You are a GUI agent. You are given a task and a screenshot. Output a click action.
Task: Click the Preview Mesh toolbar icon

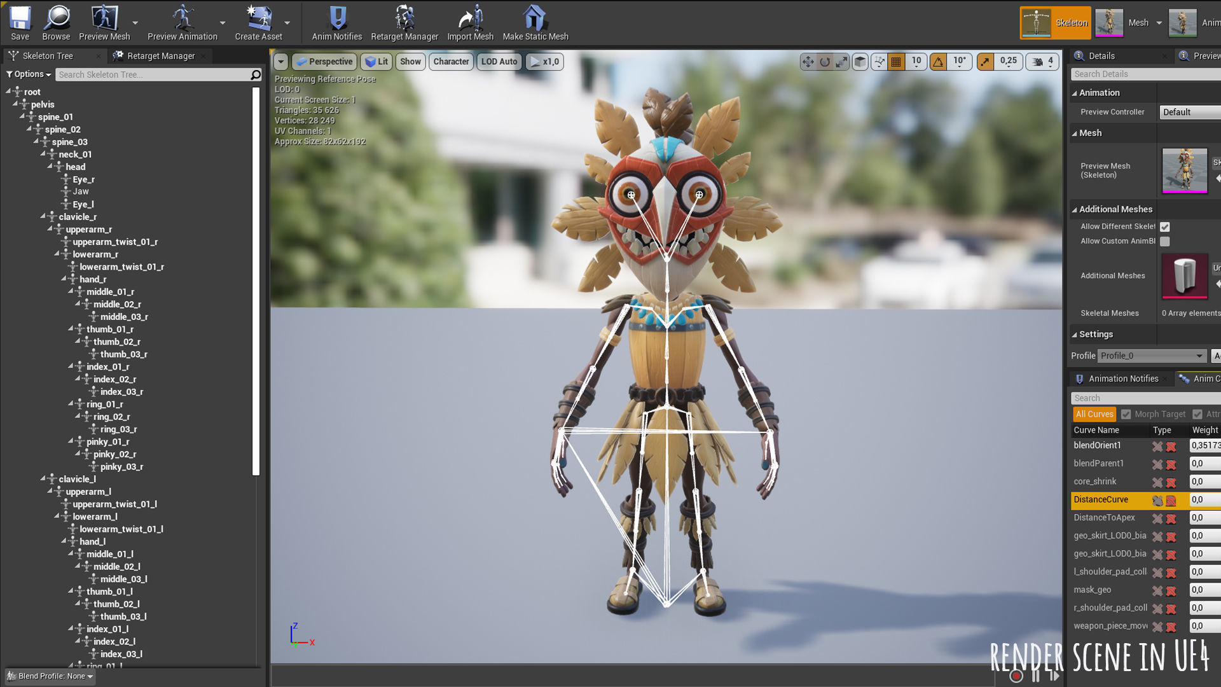[x=104, y=23]
